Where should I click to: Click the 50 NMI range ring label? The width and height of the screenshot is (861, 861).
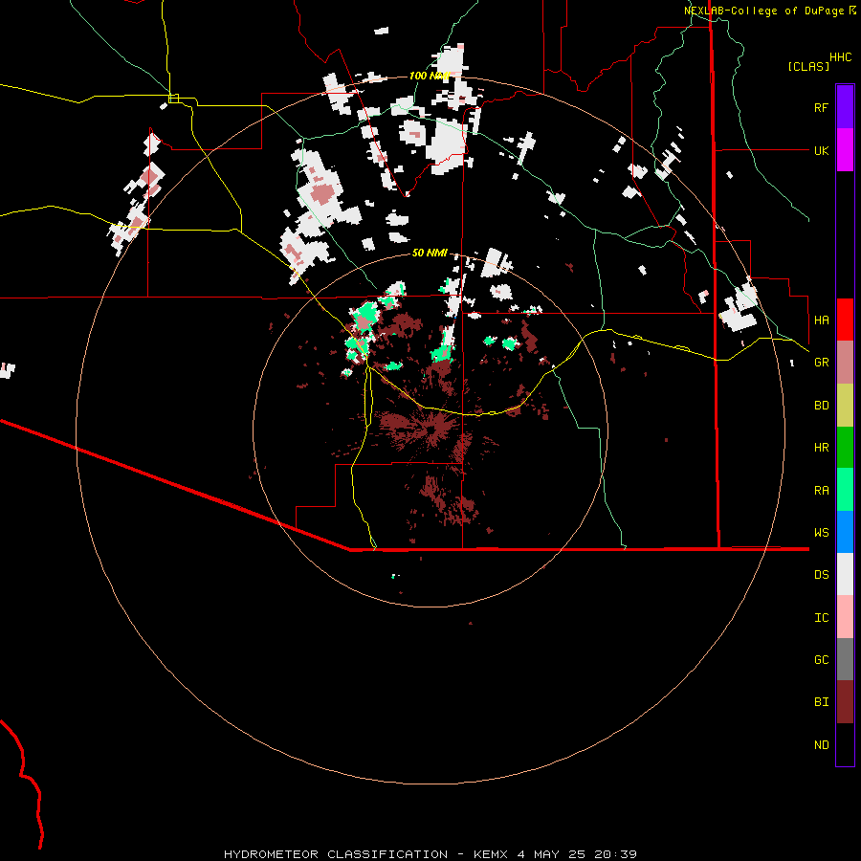[x=430, y=253]
